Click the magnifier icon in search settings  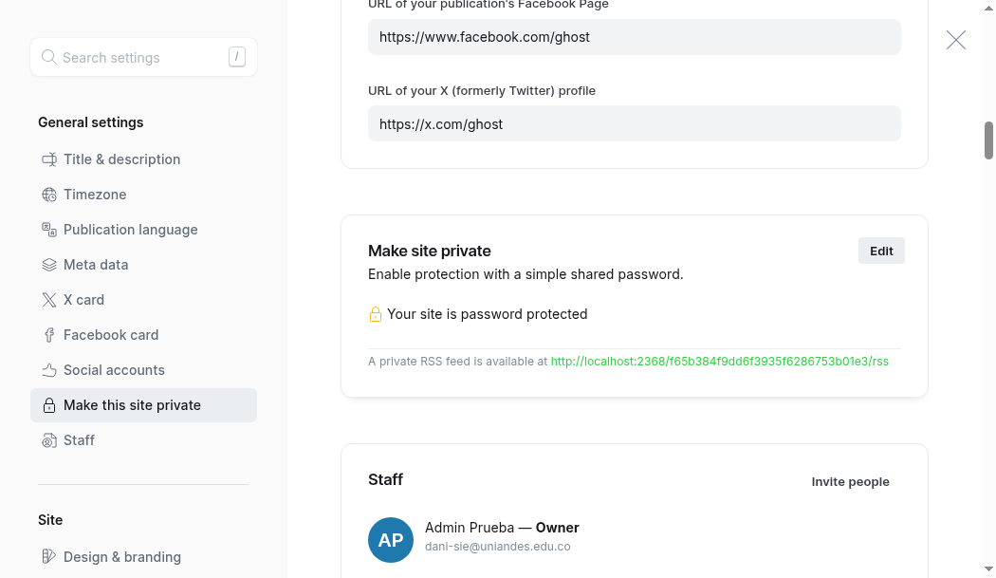(49, 57)
